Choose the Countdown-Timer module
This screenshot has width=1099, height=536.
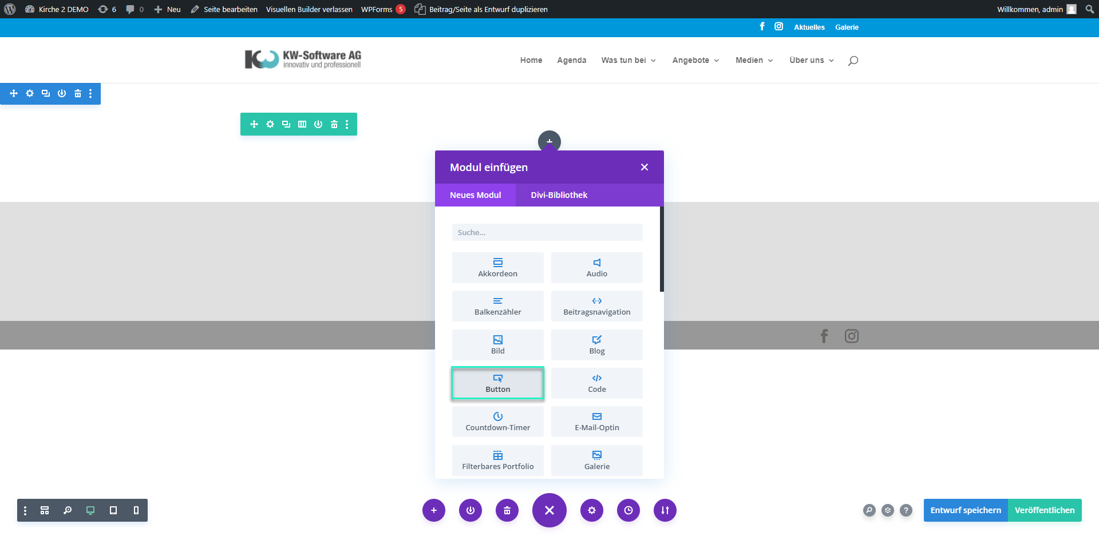pos(497,422)
